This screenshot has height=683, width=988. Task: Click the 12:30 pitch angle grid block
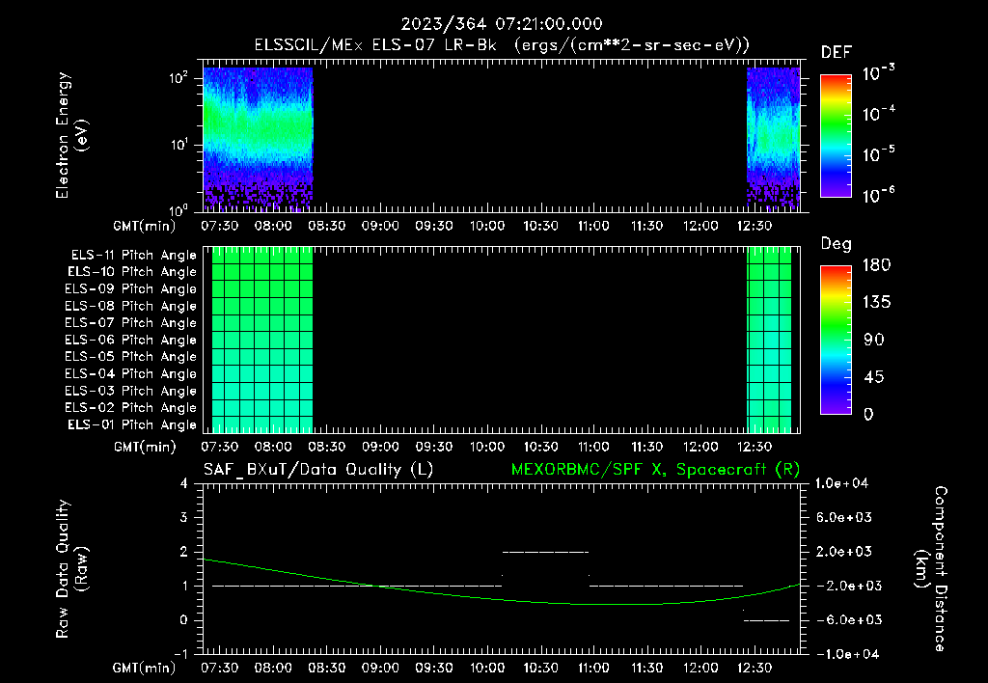[x=769, y=340]
